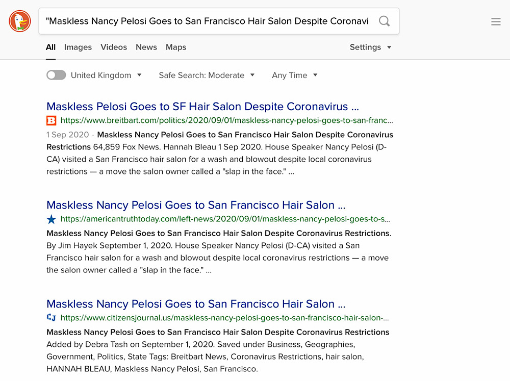This screenshot has height=381, width=510.
Task: Switch to the Videos tab
Action: (114, 47)
